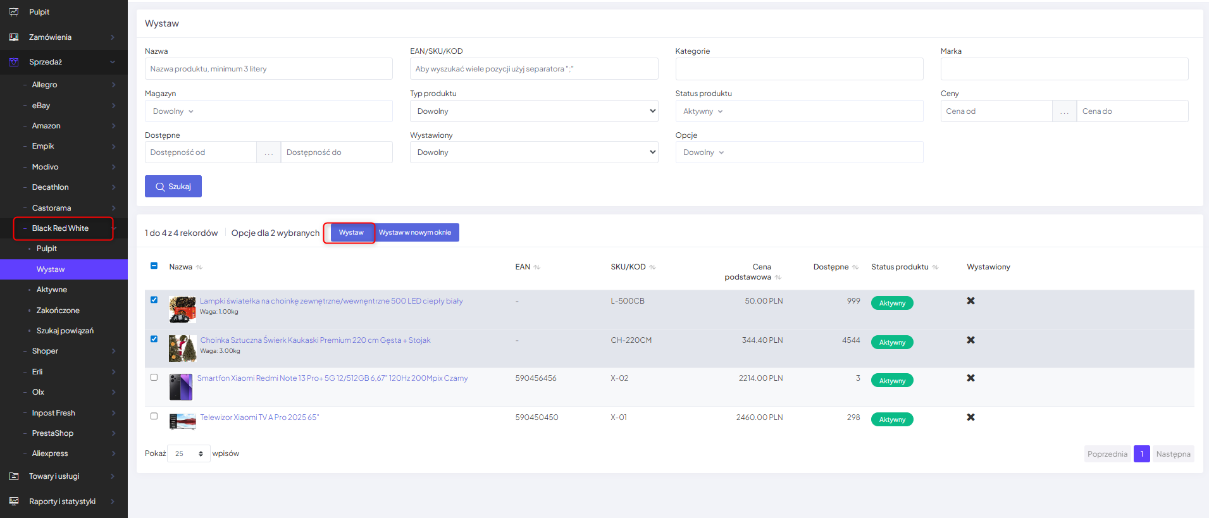The image size is (1209, 518).
Task: Click the Telewizor Xiaomi product thumbnail
Action: 182,421
